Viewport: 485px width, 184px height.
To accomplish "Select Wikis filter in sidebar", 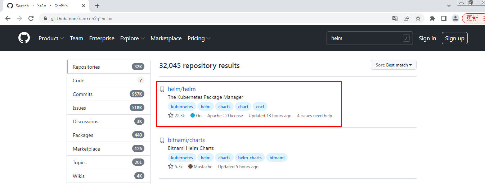I will (x=108, y=176).
